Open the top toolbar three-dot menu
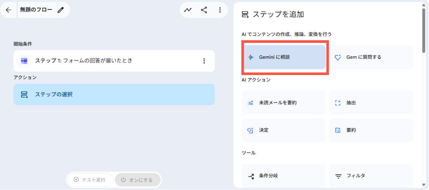 click(220, 10)
